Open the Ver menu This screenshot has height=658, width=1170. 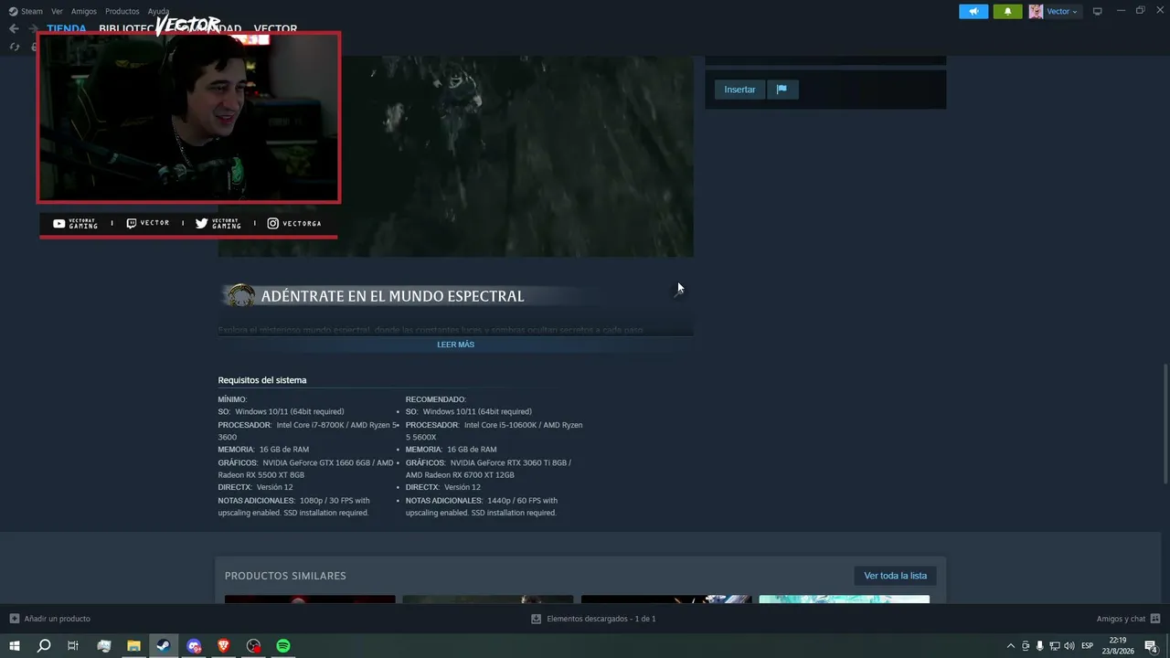(57, 11)
